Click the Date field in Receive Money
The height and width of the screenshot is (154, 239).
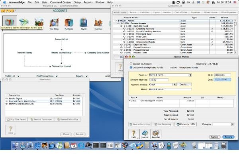click(x=222, y=79)
